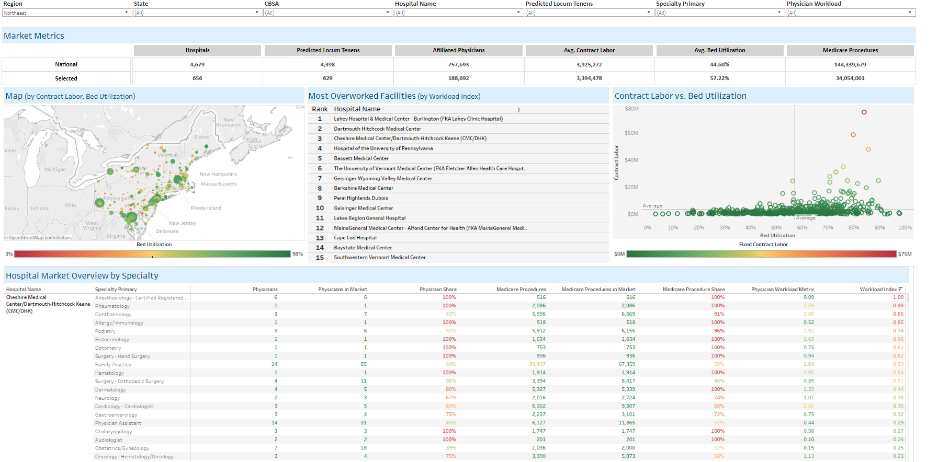Select Bassett Medical Center row

[459, 158]
